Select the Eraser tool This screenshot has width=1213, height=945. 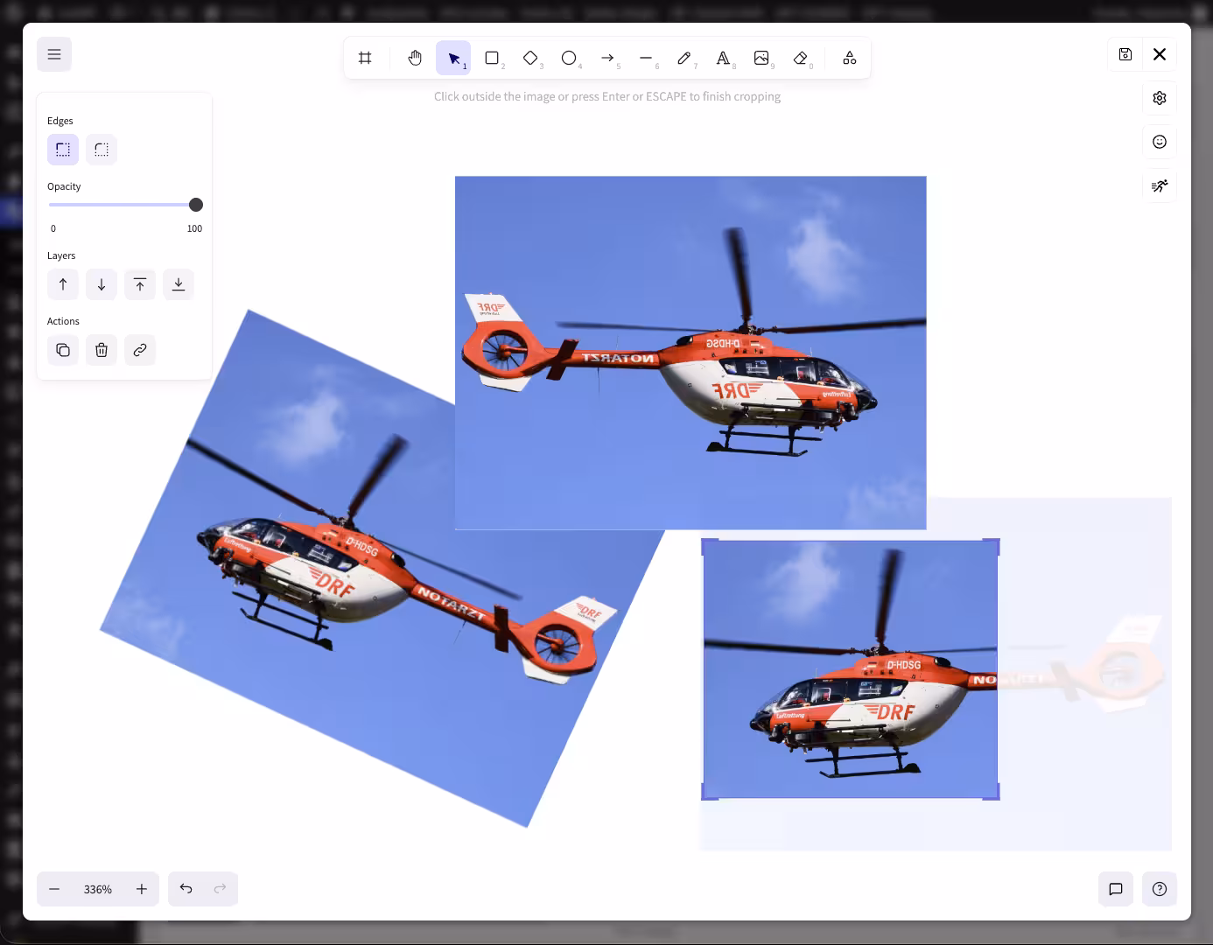[x=800, y=58]
